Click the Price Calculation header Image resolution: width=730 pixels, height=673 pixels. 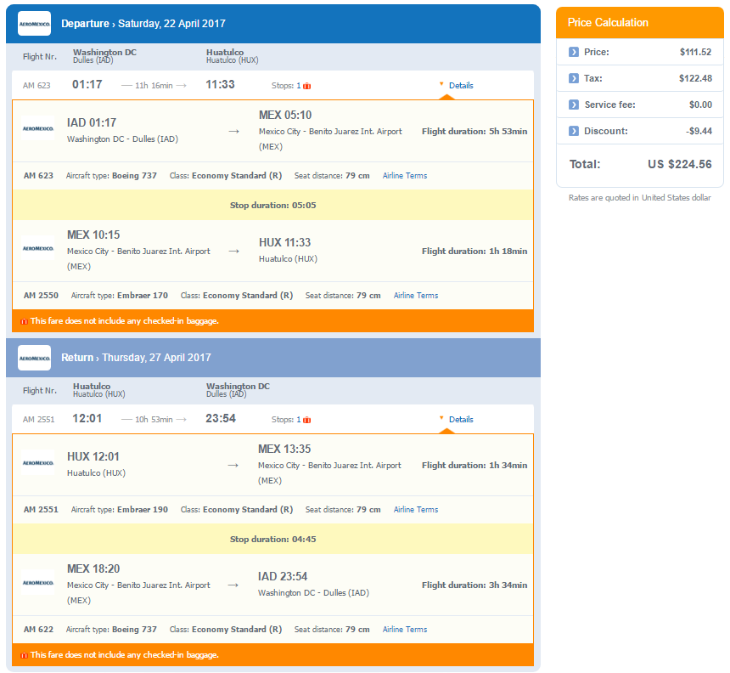click(640, 22)
